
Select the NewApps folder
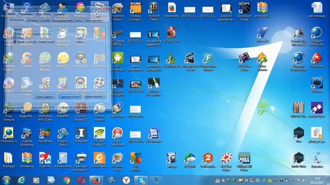click(9, 160)
